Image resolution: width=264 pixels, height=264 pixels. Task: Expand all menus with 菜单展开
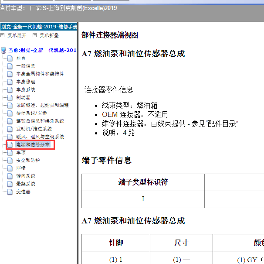[17, 35]
